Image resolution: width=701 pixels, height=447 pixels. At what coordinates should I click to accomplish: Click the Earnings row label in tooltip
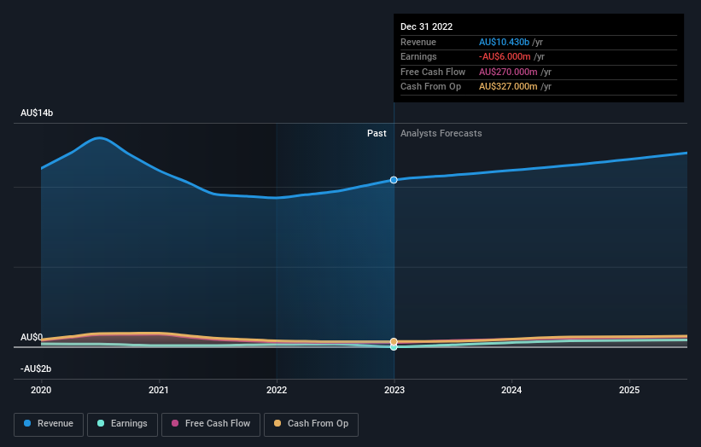(x=418, y=56)
